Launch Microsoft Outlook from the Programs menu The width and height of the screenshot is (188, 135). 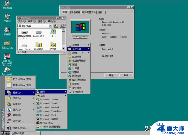click(x=51, y=107)
